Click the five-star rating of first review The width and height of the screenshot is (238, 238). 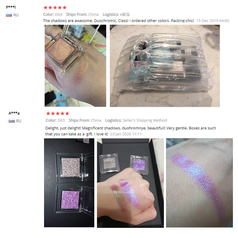[x=55, y=7]
